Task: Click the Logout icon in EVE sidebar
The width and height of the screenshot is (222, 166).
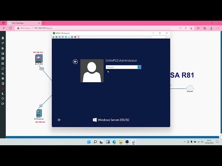Action: (x=3, y=104)
